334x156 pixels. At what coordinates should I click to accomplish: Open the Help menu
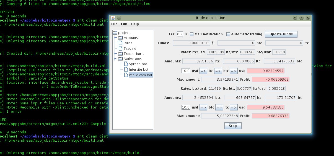[x=135, y=24]
